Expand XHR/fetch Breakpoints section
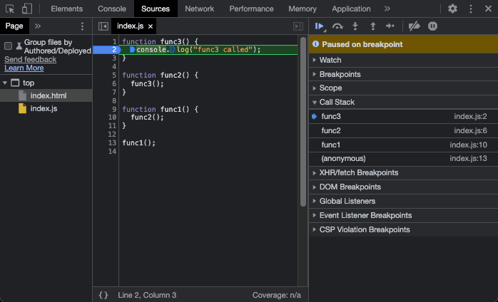The height and width of the screenshot is (302, 498). coord(403,173)
